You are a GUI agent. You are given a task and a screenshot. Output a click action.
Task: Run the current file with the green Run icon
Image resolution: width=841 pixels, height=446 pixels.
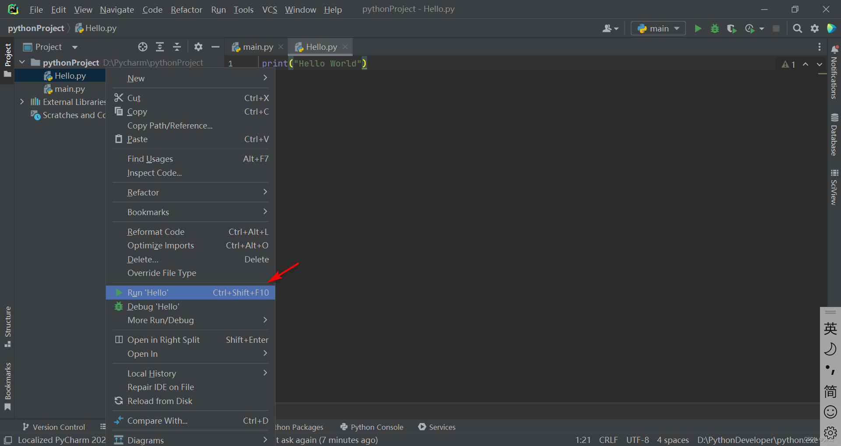tap(698, 28)
